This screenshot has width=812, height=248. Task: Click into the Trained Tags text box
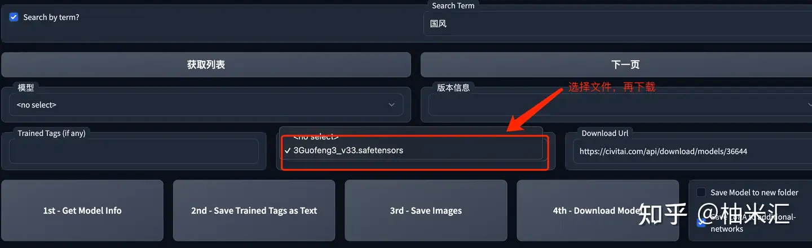134,151
